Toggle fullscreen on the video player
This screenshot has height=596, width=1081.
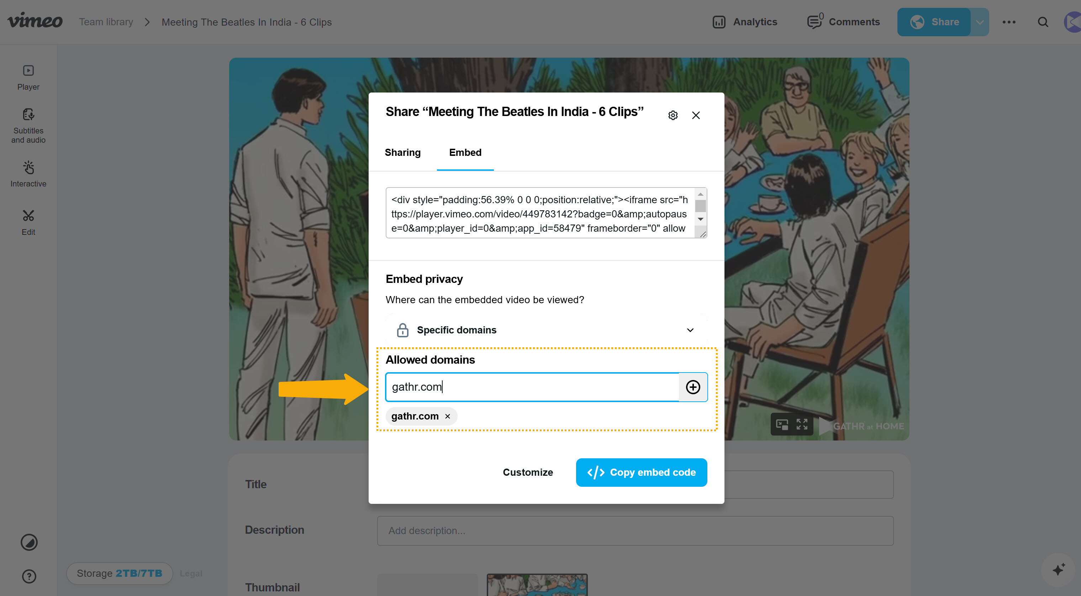pyautogui.click(x=802, y=424)
